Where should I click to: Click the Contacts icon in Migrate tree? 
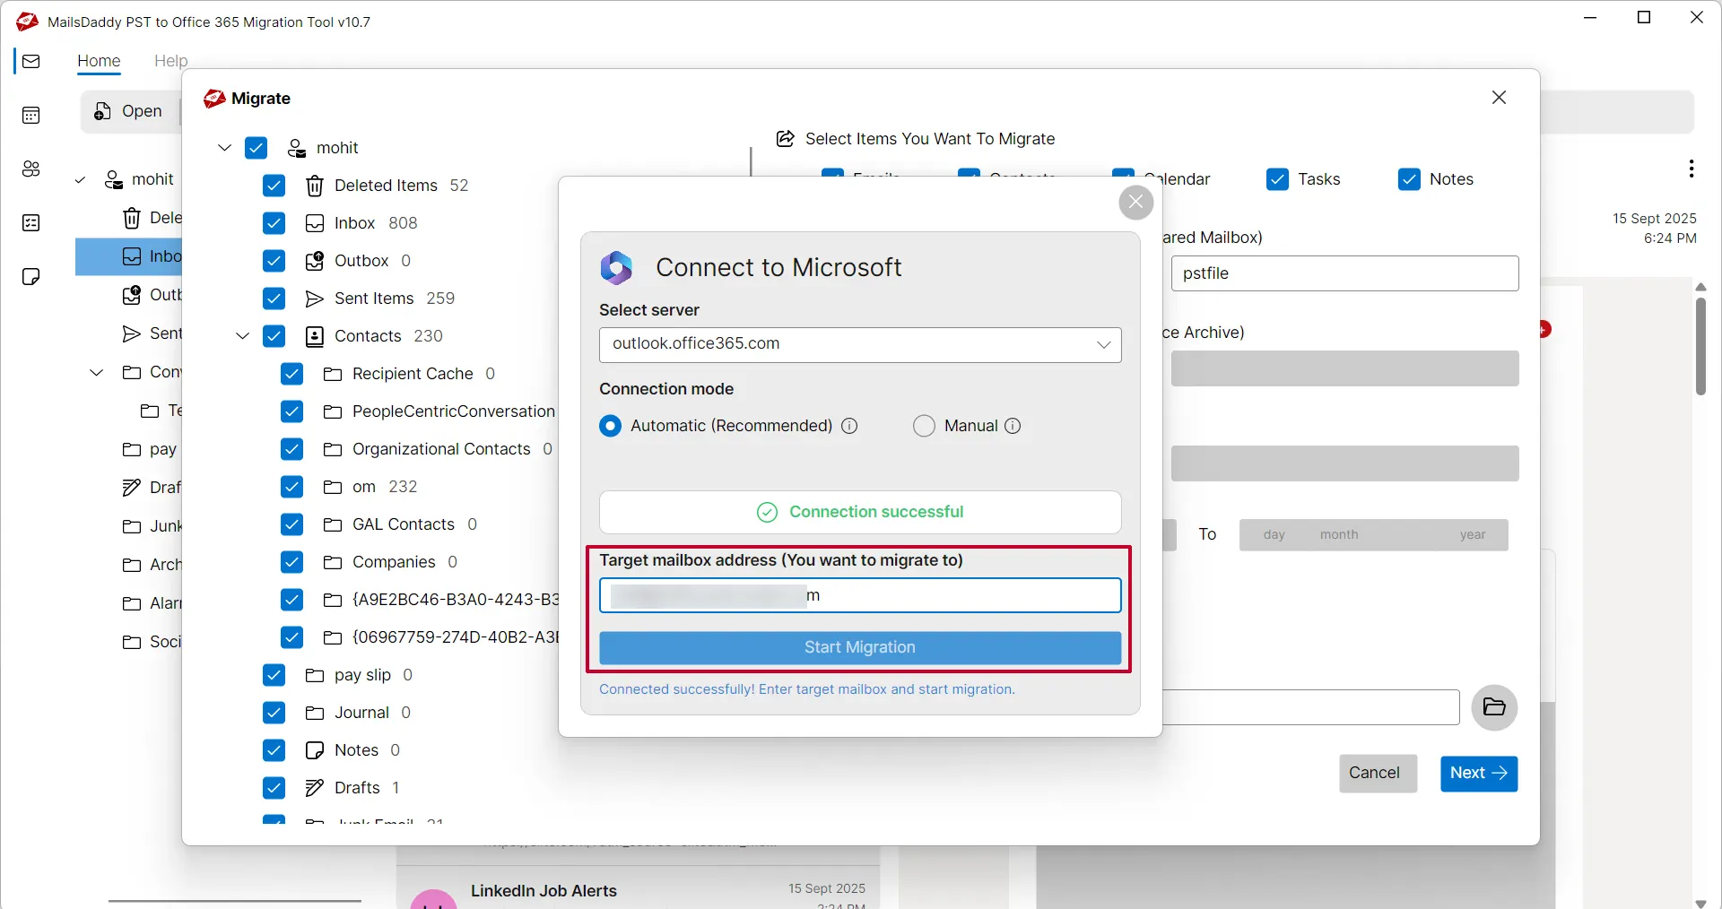pyautogui.click(x=315, y=336)
